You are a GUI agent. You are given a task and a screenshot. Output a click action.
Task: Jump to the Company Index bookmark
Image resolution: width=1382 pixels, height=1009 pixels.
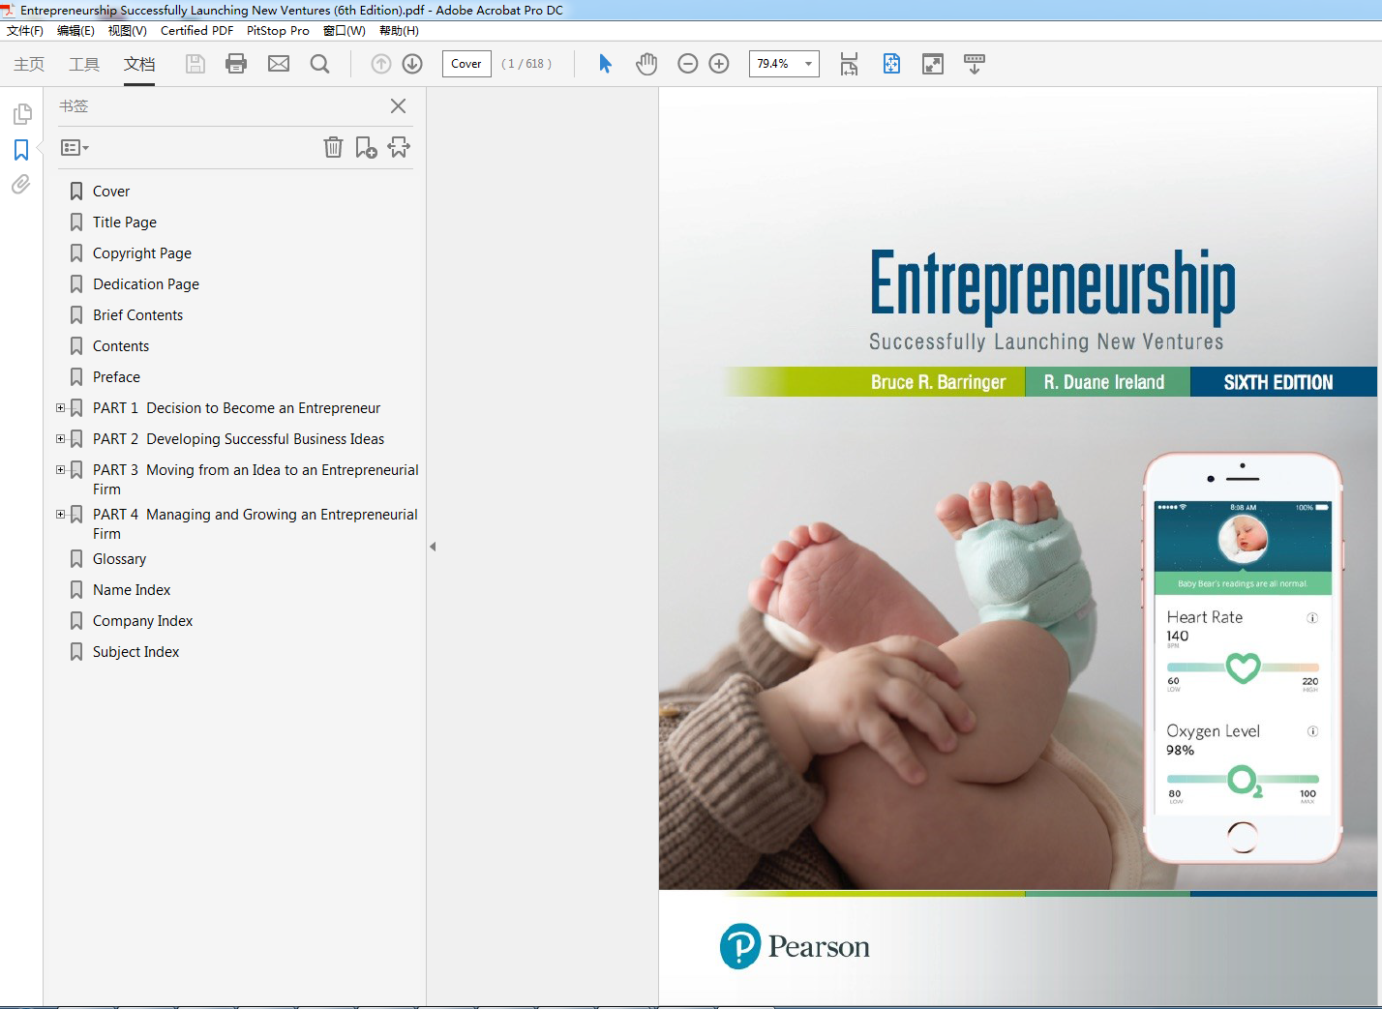(142, 621)
